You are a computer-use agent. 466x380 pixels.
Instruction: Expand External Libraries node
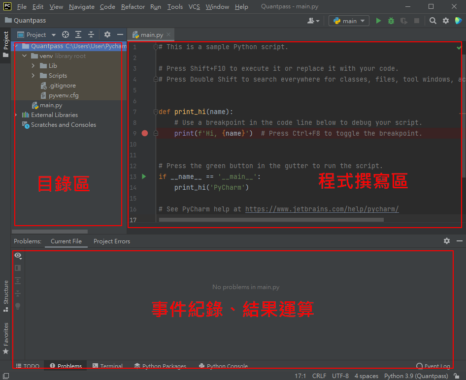[16, 115]
